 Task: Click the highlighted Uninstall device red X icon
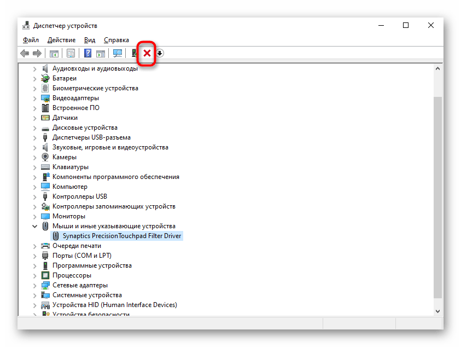pos(147,53)
